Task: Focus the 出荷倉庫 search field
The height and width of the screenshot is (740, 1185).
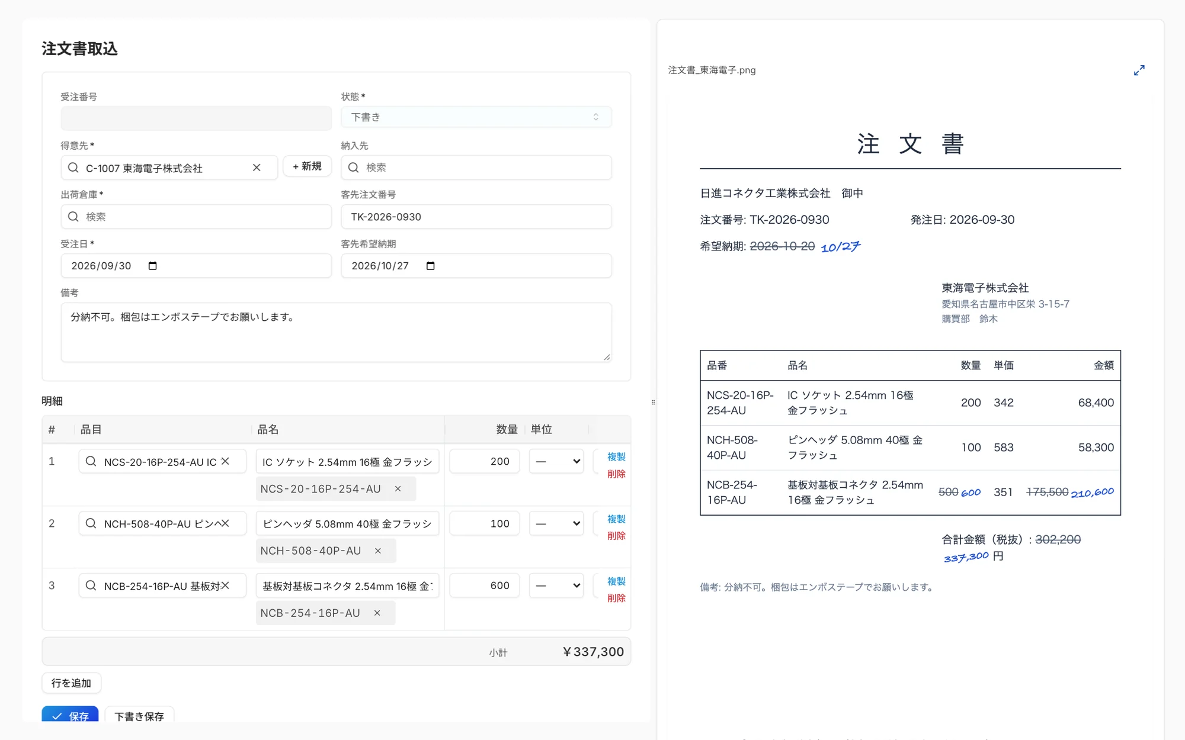Action: coord(196,217)
